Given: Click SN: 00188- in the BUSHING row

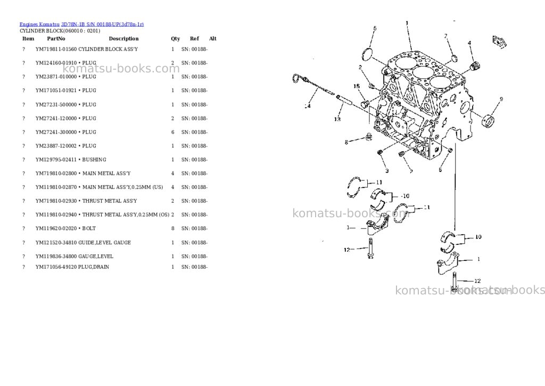Looking at the screenshot, I should coord(194,160).
